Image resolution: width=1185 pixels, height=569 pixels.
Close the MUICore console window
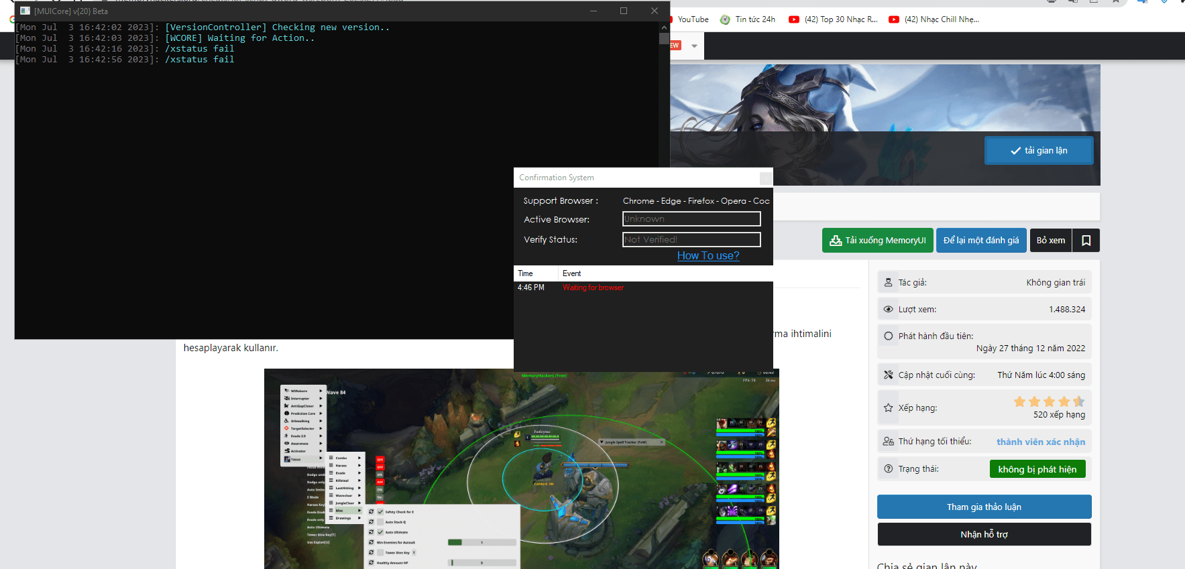[x=655, y=11]
